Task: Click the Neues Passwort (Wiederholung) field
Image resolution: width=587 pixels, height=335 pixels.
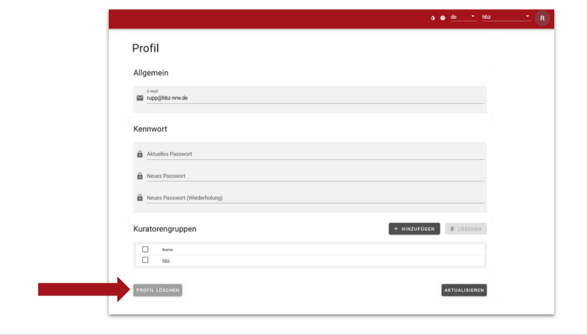Action: 315,198
